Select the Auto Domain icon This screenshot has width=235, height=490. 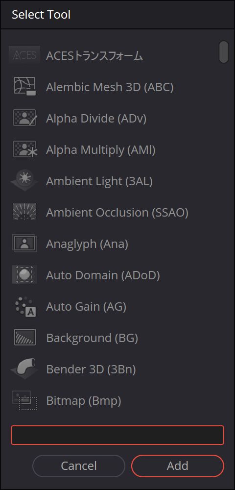[x=24, y=275]
